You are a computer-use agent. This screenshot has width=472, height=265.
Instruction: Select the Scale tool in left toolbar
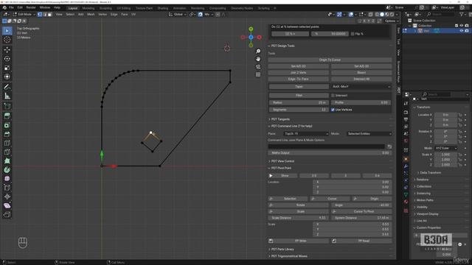(x=7, y=68)
